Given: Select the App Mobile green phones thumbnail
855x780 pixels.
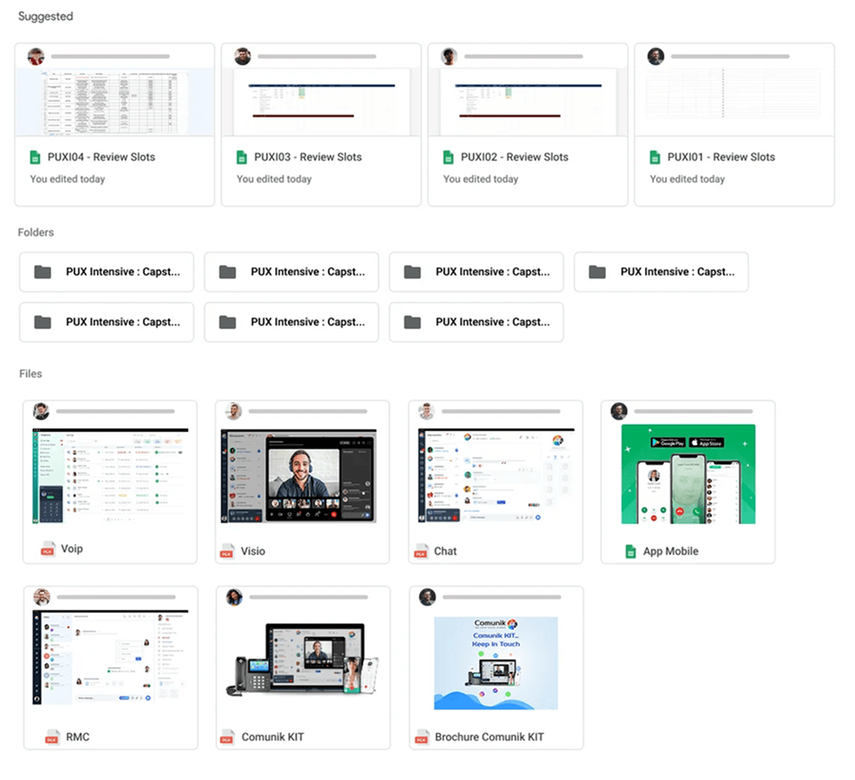Looking at the screenshot, I should coord(688,474).
